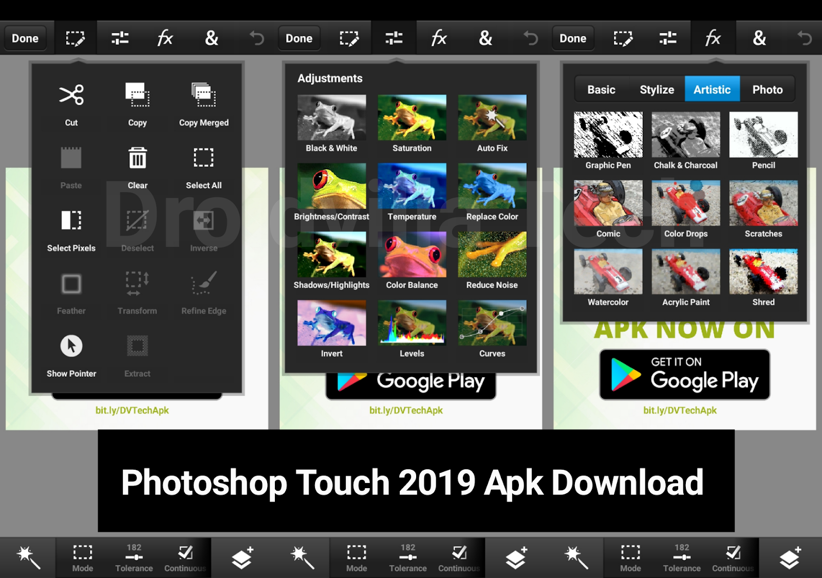The width and height of the screenshot is (822, 578).
Task: Select the Pencil effect thumbnail
Action: tap(763, 134)
